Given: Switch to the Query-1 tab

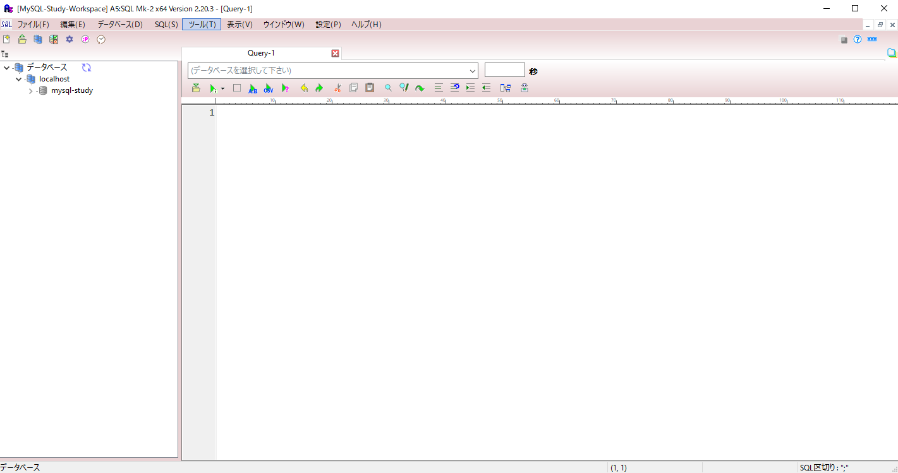Looking at the screenshot, I should (x=261, y=53).
